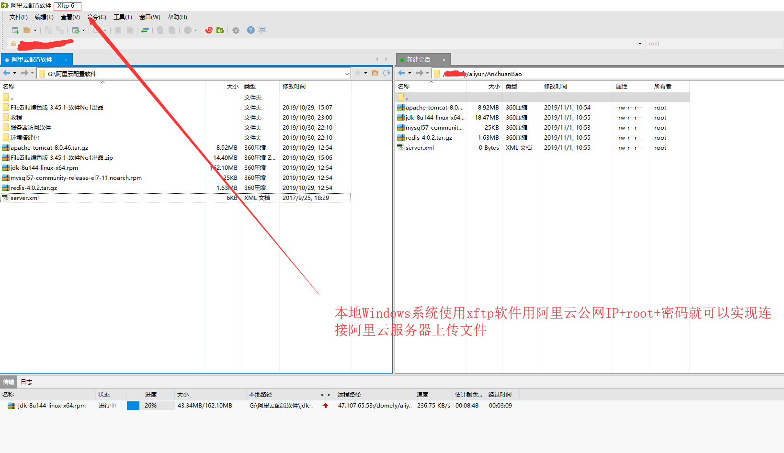The width and height of the screenshot is (784, 453).
Task: Go forward in the local pane
Action: pos(24,73)
